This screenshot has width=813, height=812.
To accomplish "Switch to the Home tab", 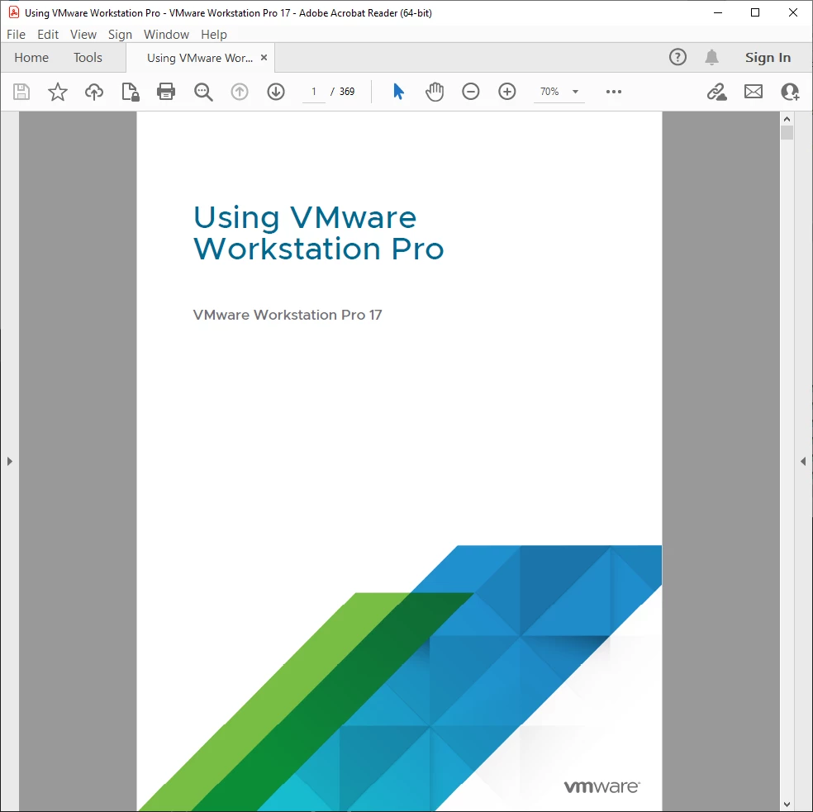I will (x=31, y=58).
